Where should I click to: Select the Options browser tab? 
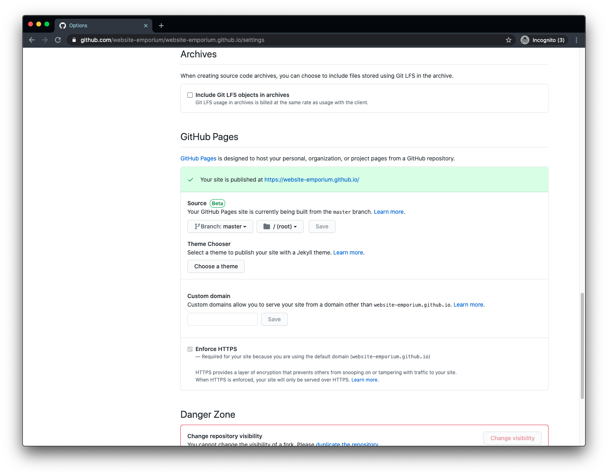(x=103, y=25)
